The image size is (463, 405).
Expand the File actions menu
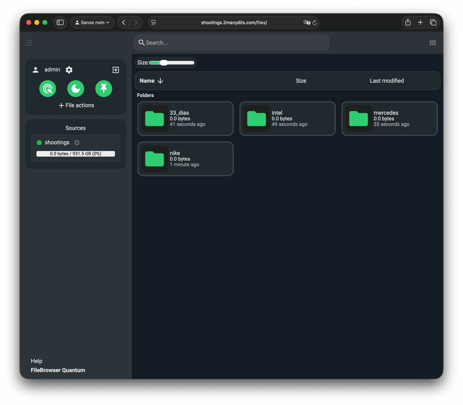[x=76, y=105]
